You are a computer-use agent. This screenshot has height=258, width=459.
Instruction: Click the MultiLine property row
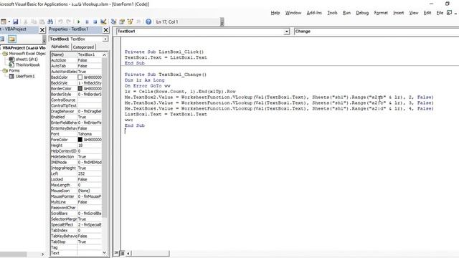[x=76, y=202]
